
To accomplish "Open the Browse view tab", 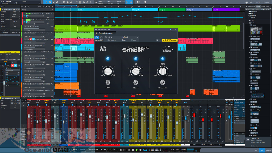I will [268, 150].
